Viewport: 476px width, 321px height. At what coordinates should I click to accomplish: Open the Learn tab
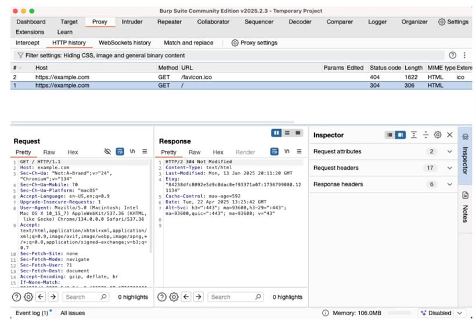[64, 32]
